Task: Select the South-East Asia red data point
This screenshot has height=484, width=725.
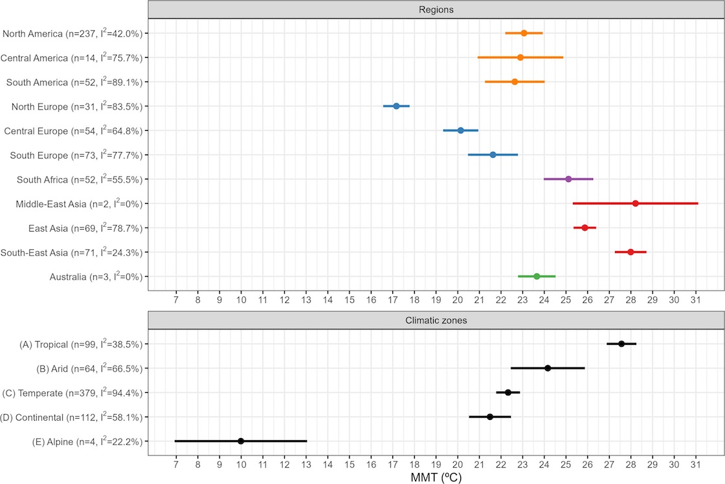Action: [x=630, y=252]
